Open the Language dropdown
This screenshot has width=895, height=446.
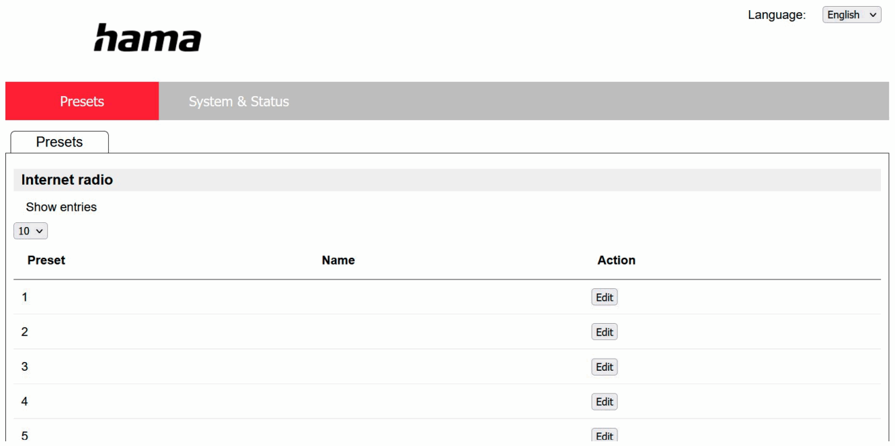[851, 15]
